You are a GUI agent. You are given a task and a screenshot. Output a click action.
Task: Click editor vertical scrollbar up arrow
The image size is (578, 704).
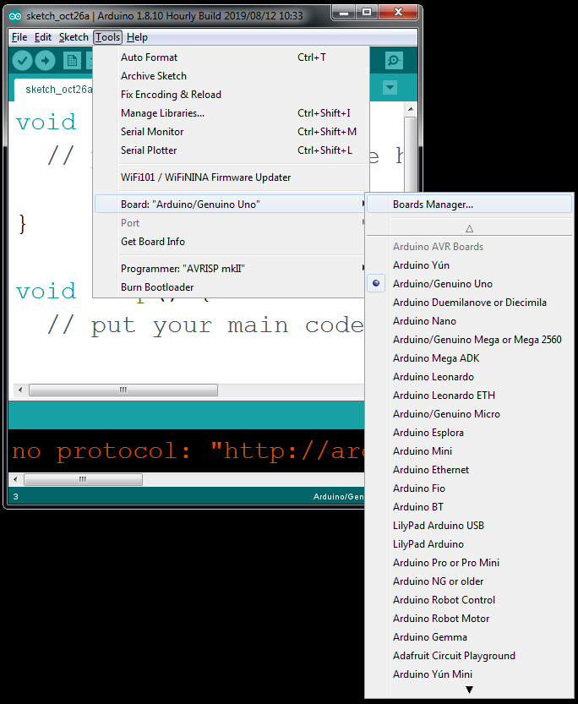[x=411, y=109]
